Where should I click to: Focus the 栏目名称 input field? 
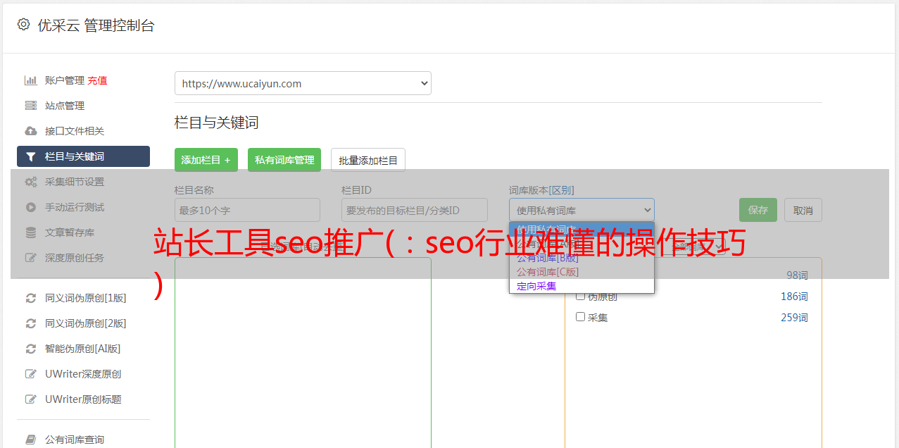point(247,210)
